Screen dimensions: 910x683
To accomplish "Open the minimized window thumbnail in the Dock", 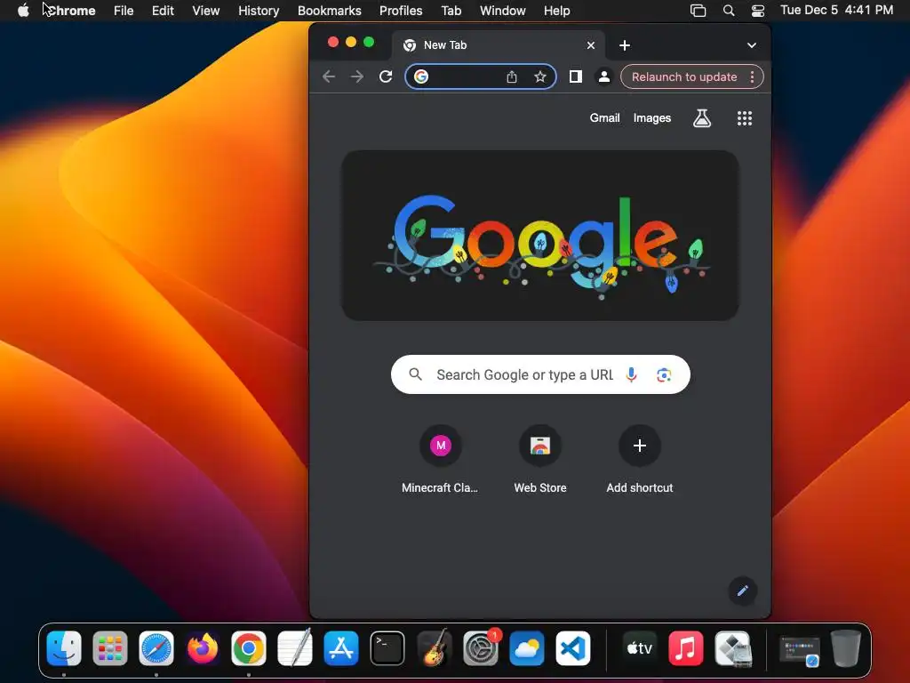I will 800,650.
